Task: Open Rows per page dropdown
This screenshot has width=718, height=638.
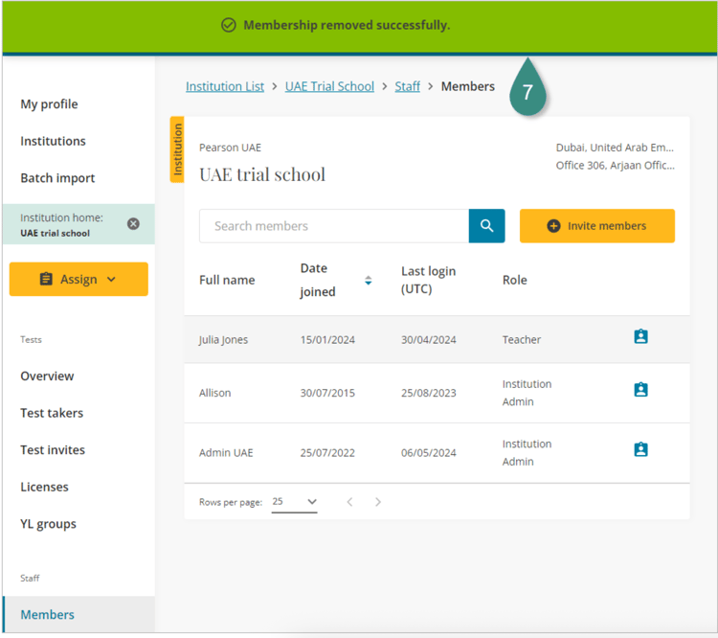Action: point(295,502)
